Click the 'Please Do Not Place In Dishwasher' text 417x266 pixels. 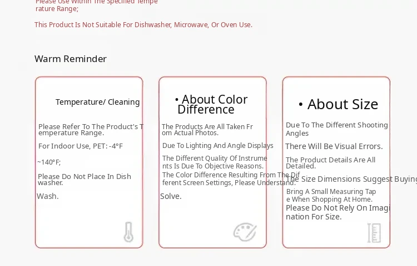[85, 180]
